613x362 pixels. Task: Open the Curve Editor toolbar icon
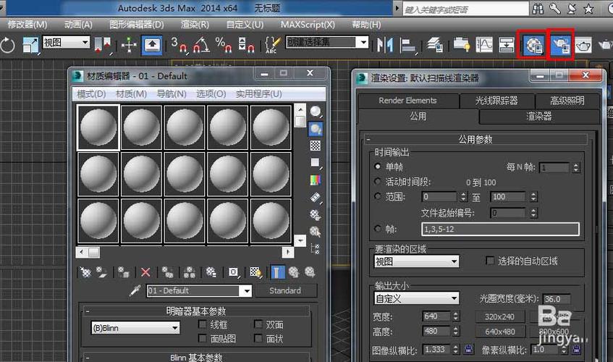click(x=484, y=45)
